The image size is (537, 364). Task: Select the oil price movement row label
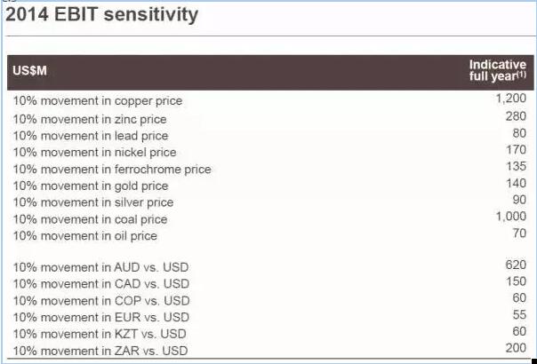pyautogui.click(x=84, y=236)
